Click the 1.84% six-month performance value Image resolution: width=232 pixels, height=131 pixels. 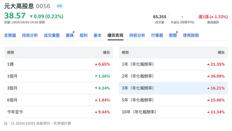[x=103, y=100]
